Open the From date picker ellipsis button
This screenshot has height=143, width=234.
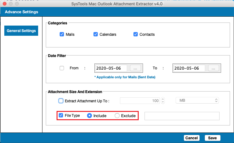point(135,68)
